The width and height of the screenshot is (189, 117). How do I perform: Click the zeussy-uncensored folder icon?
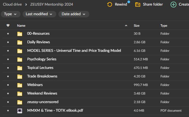coord(20,102)
